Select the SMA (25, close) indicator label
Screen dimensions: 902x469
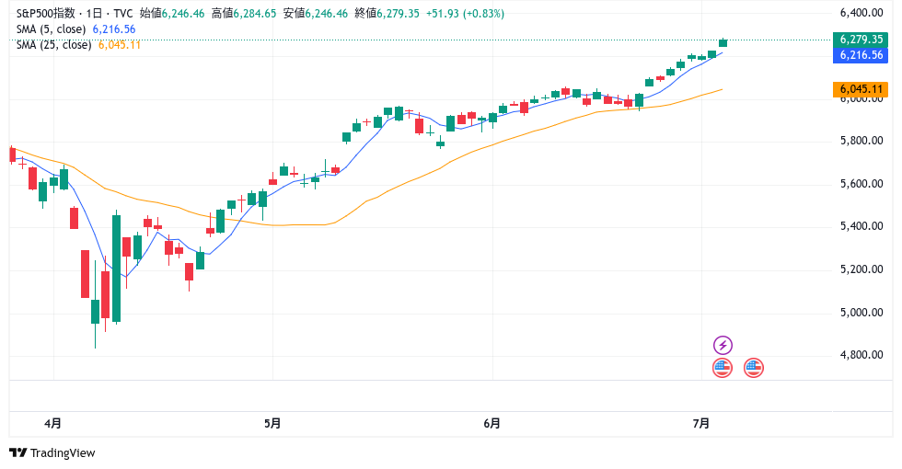(54, 45)
